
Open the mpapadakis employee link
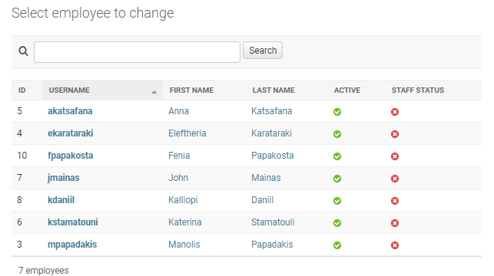tap(72, 245)
